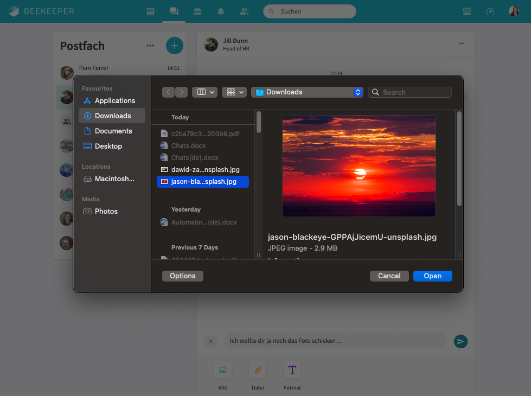Viewport: 531px width, 396px height.
Task: Select file Chats(de).docx
Action: [203, 158]
